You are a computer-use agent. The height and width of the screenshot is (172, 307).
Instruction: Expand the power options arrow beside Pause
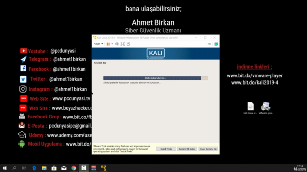click(112, 44)
